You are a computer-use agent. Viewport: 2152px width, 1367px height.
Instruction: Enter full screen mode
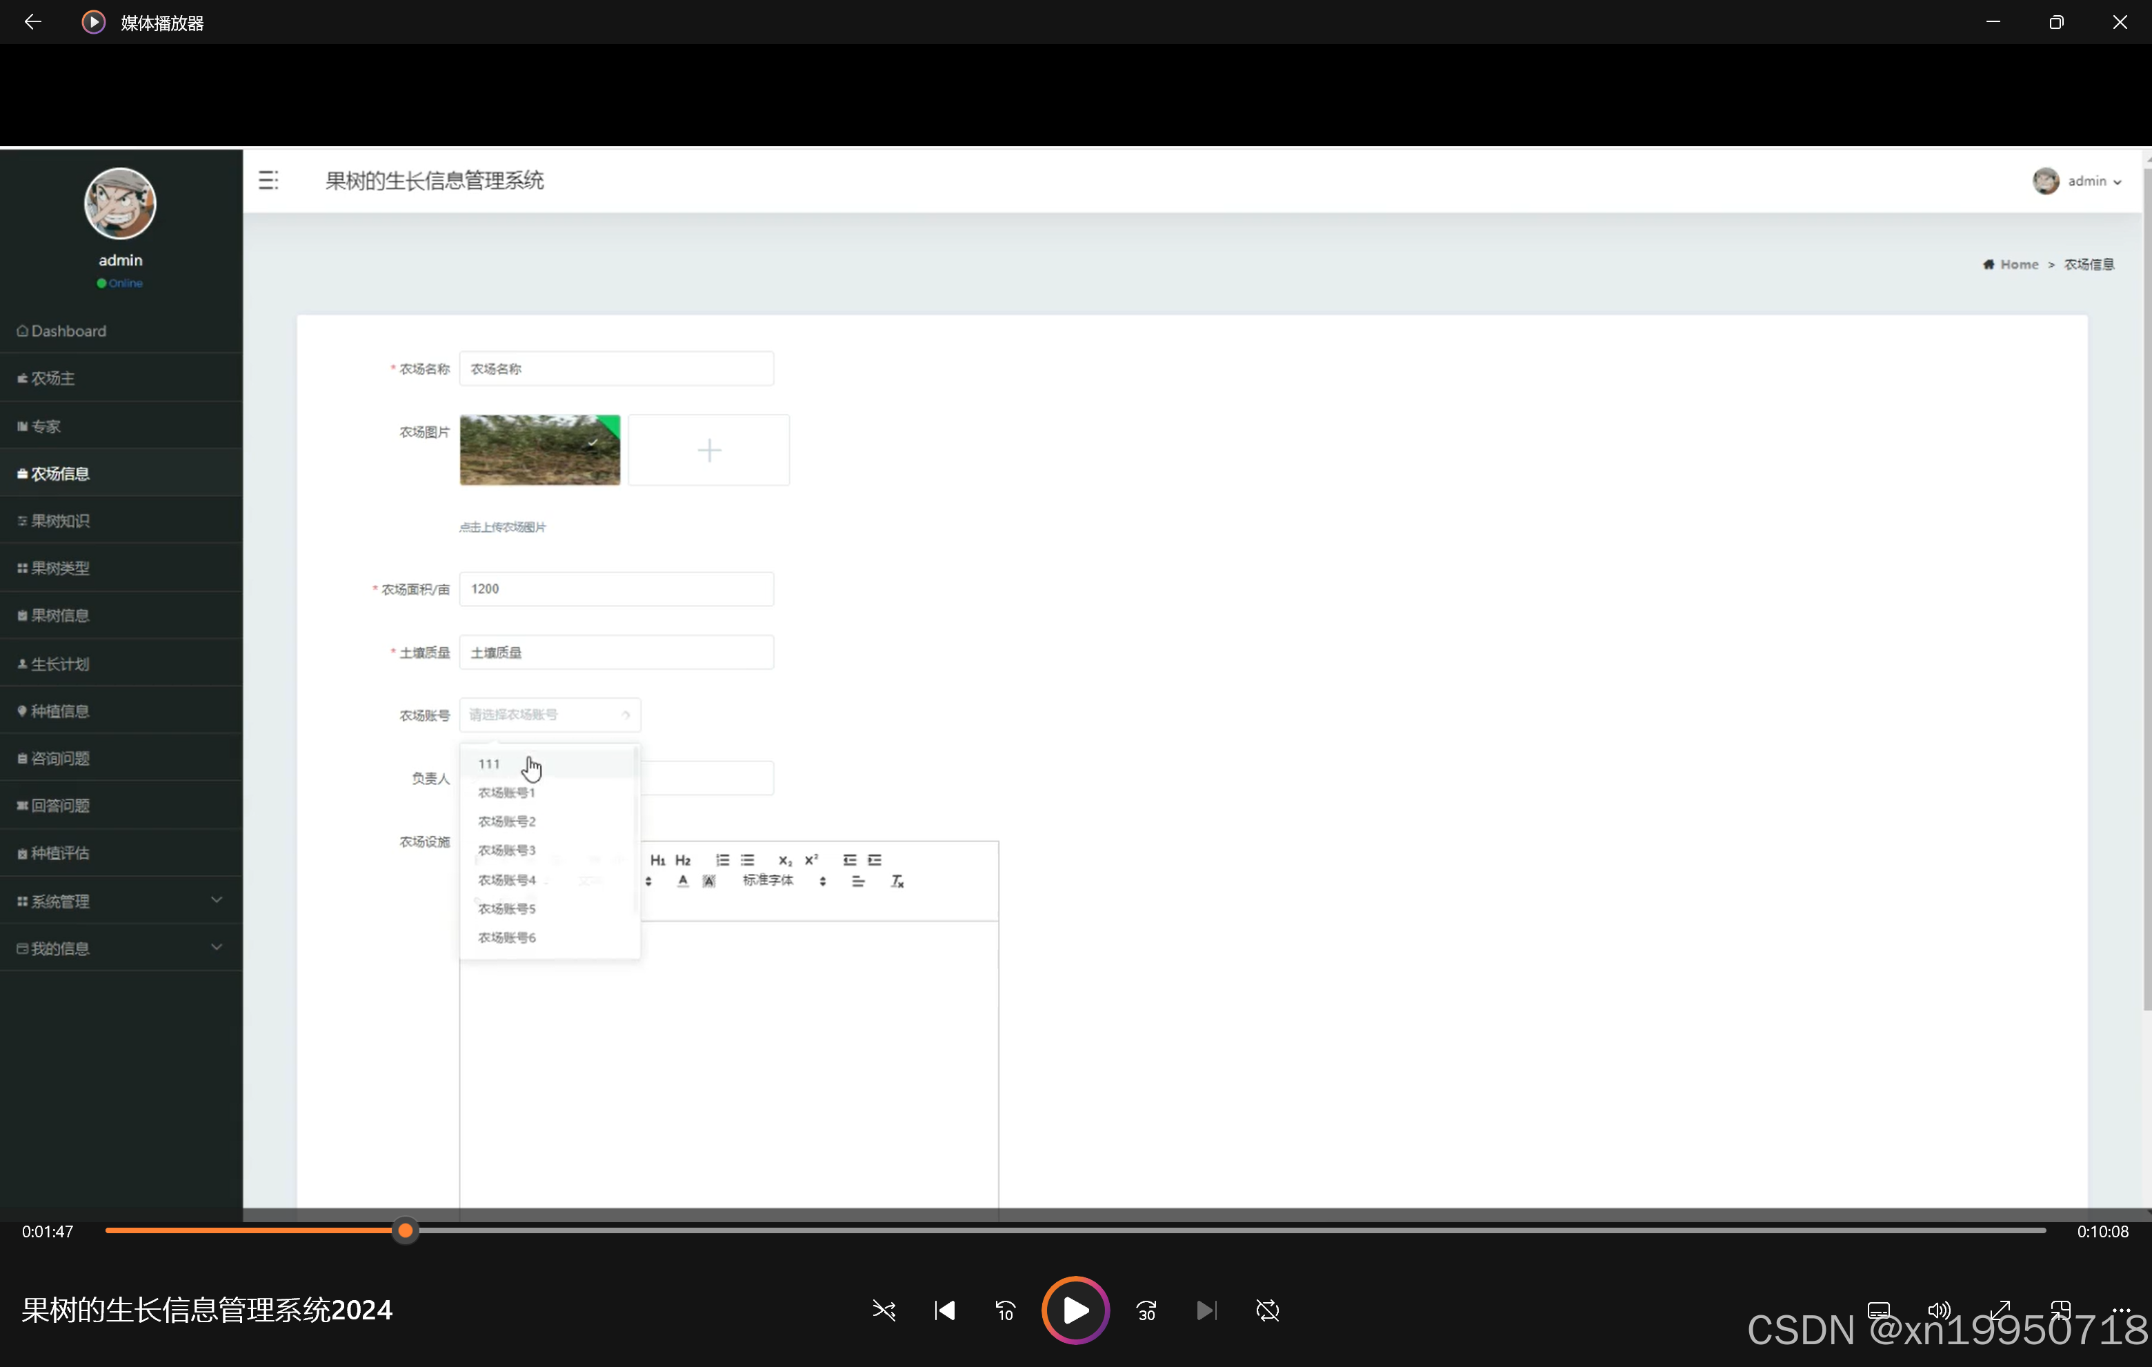coord(2000,1310)
